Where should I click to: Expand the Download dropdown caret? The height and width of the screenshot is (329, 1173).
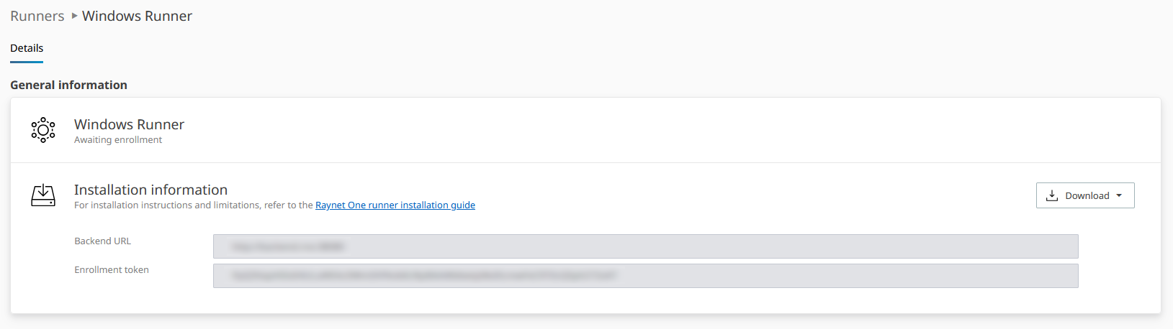pyautogui.click(x=1119, y=195)
